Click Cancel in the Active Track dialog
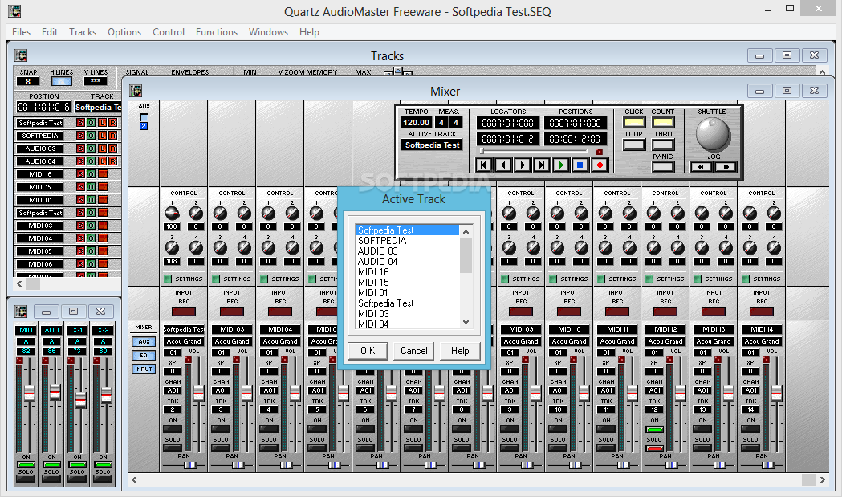Viewport: 842px width, 497px height. pos(414,351)
